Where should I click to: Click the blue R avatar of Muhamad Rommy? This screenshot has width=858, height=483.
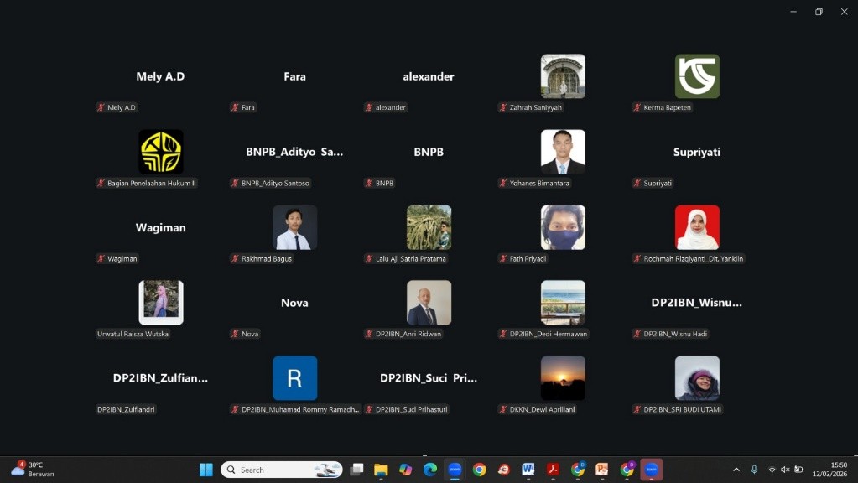pos(294,378)
